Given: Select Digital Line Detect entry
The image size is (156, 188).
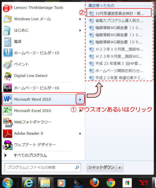Looking at the screenshot, I should 43,76.
